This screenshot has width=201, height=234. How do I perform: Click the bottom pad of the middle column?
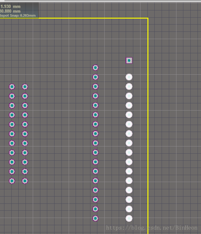(x=95, y=218)
